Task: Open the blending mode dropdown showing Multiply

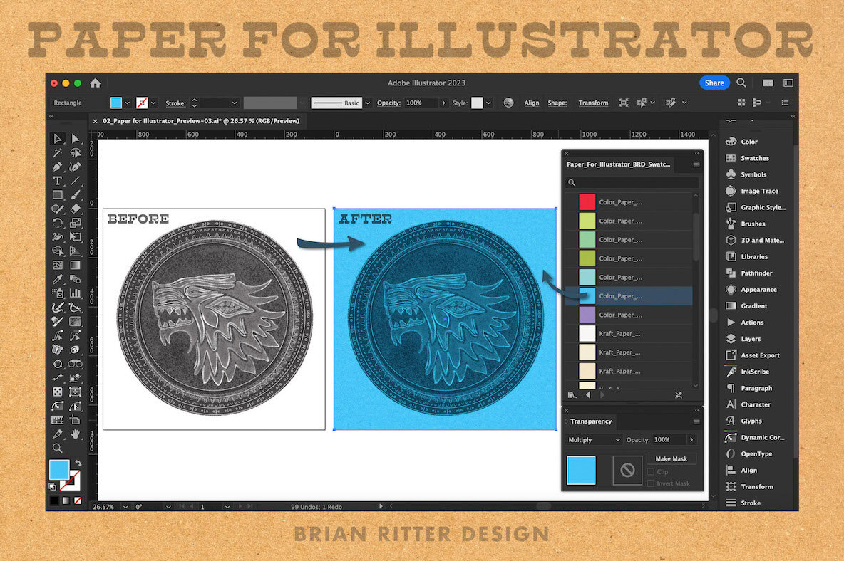Action: tap(592, 439)
